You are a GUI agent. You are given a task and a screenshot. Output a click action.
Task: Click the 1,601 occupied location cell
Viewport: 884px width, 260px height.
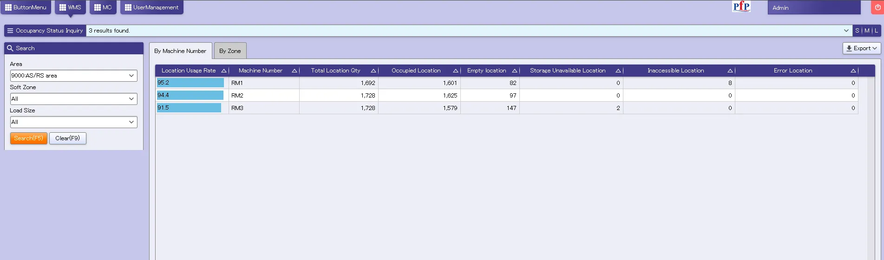coord(419,83)
